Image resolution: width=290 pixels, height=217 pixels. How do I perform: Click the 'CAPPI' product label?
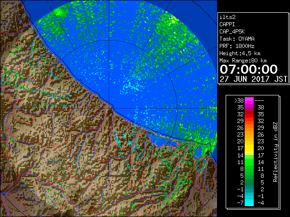(227, 24)
